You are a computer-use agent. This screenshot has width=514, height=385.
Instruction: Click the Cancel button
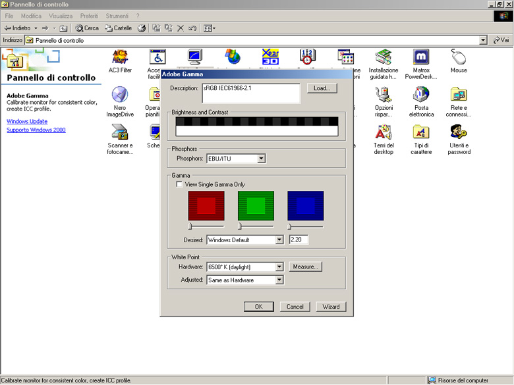(x=295, y=307)
